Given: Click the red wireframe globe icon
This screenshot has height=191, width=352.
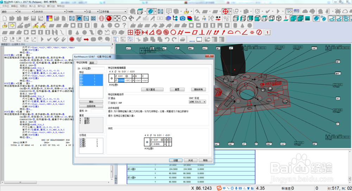Looking at the screenshot, I should 101,18.
